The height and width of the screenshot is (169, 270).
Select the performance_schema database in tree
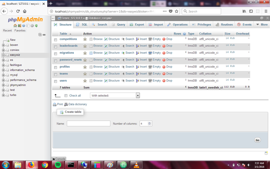(x=23, y=80)
